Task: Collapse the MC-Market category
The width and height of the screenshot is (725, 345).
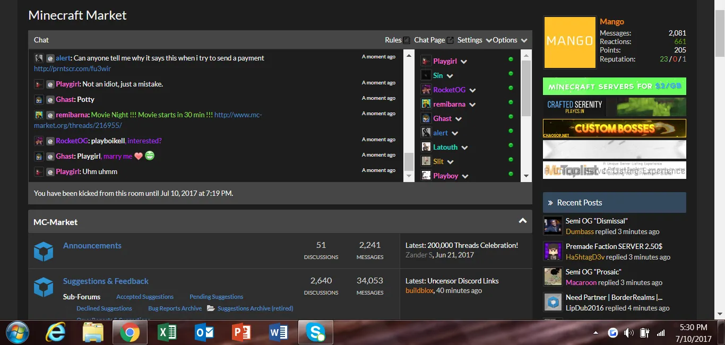Action: click(x=523, y=221)
